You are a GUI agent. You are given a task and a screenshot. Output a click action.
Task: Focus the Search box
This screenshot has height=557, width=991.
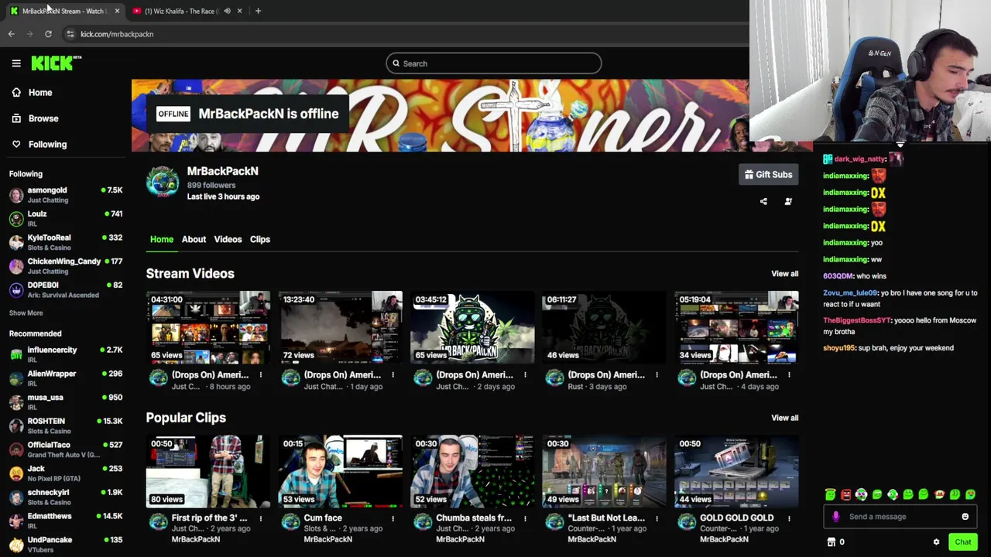pyautogui.click(x=494, y=63)
